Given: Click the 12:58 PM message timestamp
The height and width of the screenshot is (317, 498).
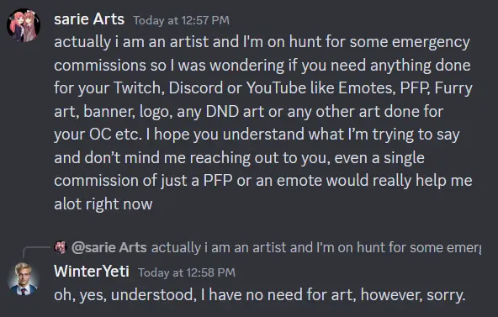Looking at the screenshot, I should [187, 272].
